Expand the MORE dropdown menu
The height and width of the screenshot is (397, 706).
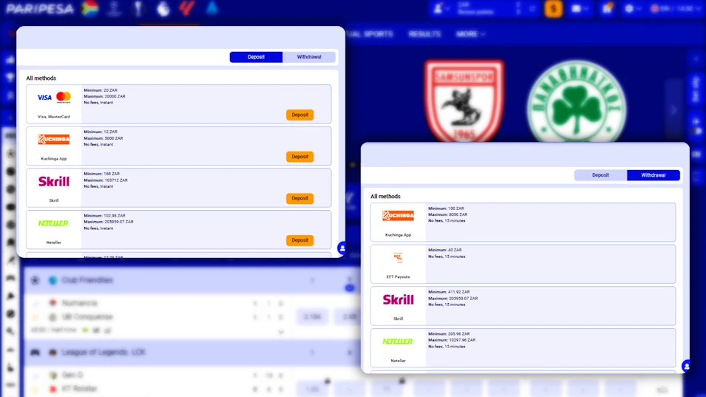[x=470, y=34]
